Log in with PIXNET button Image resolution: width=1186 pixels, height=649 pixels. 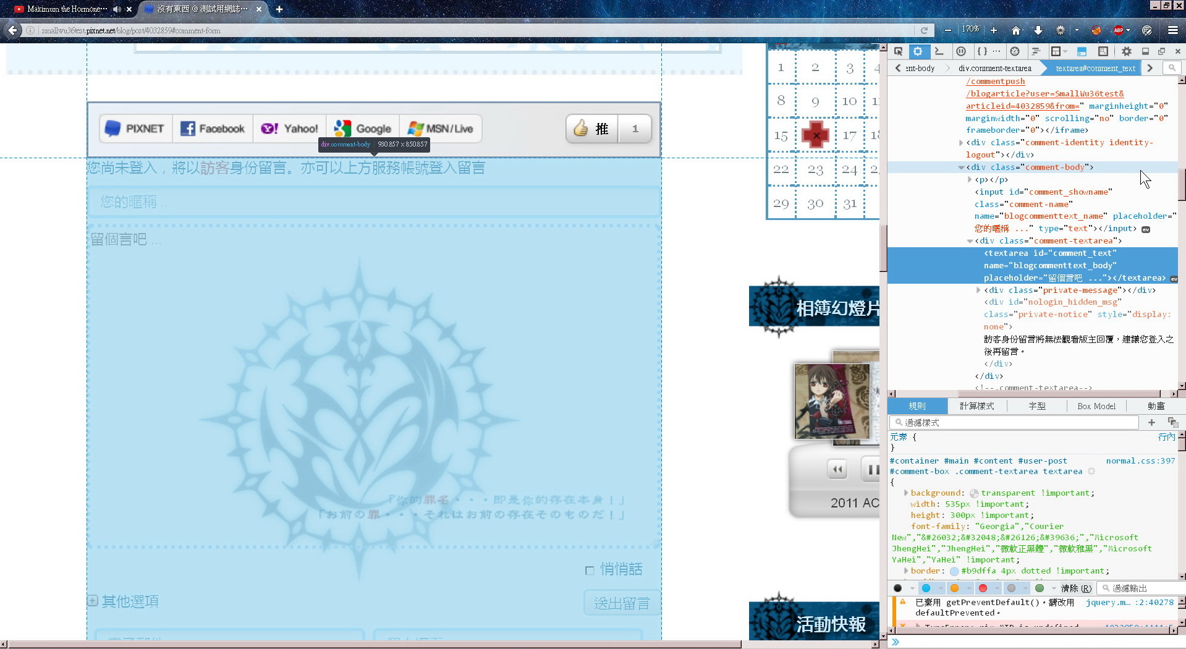136,129
